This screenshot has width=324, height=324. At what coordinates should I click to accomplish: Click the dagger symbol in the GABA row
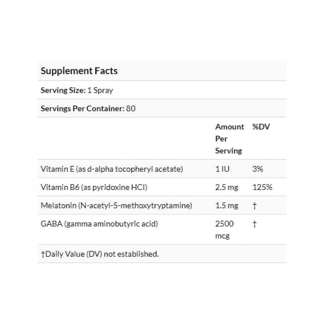(x=254, y=224)
